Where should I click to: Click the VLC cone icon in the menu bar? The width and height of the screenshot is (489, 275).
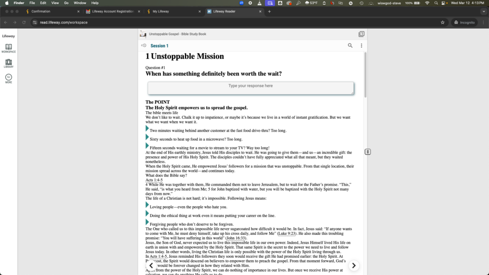pos(259,3)
